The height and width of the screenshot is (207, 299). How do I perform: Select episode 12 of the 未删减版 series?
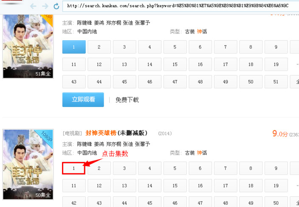99,186
